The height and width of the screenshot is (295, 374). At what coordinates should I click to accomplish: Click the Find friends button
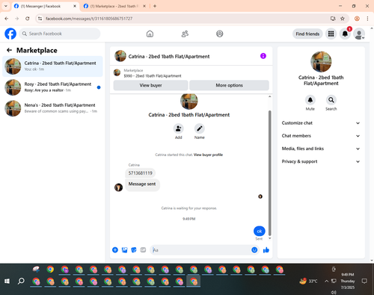[307, 34]
